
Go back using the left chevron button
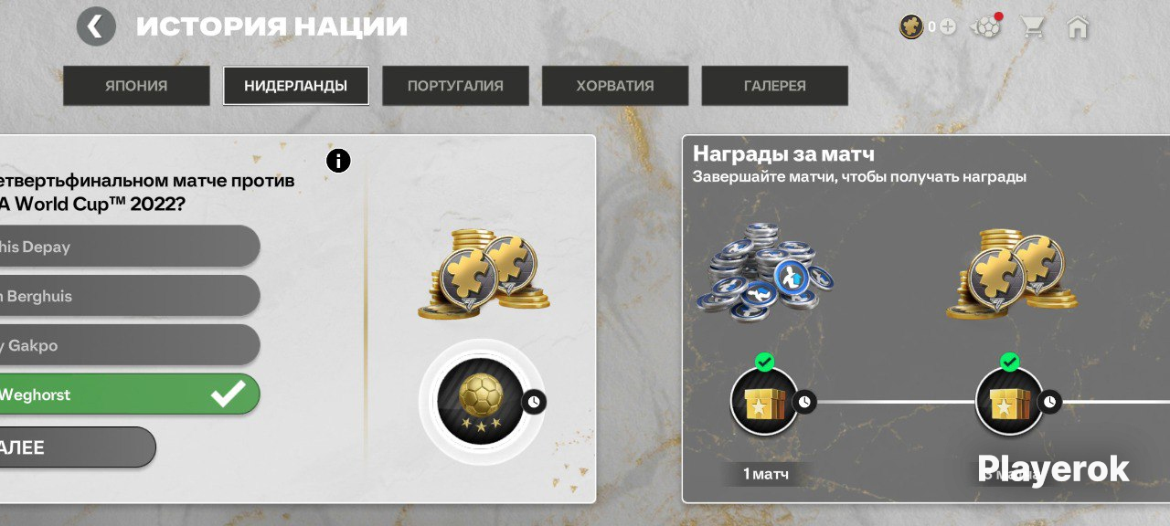(96, 26)
